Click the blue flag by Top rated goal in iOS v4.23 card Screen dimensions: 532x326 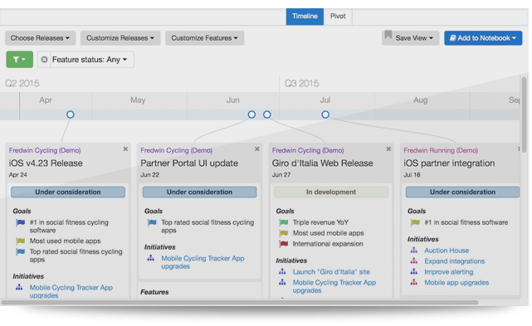21,251
